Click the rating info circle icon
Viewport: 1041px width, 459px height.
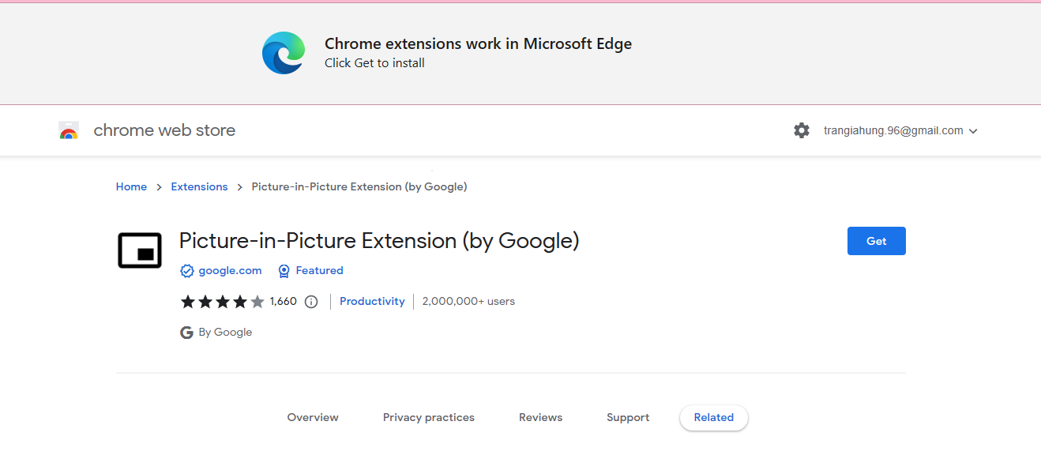[311, 302]
